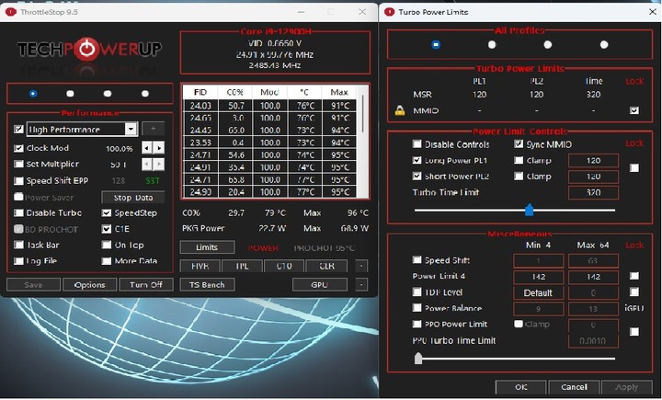
Task: Enable the On Top checkbox
Action: coord(107,245)
